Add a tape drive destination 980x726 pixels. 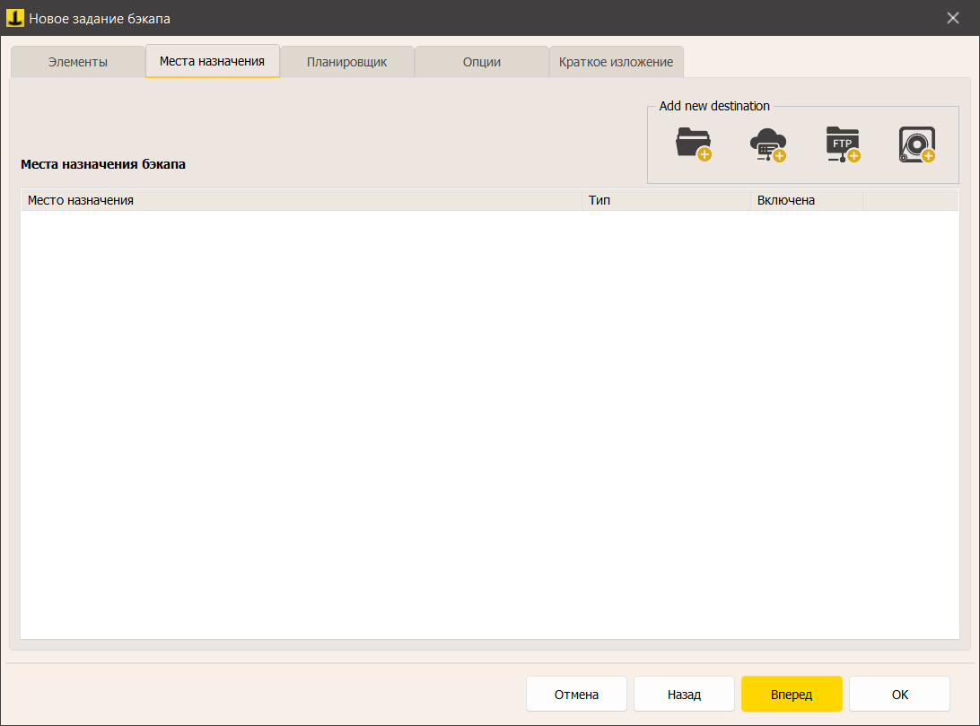916,144
